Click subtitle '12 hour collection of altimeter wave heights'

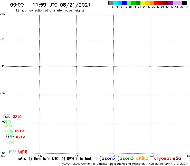[50, 10]
